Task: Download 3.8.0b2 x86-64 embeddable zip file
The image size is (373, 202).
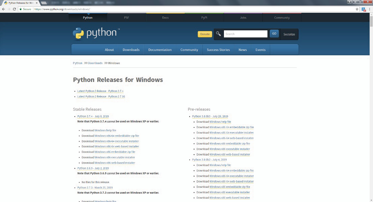Action: (231, 171)
